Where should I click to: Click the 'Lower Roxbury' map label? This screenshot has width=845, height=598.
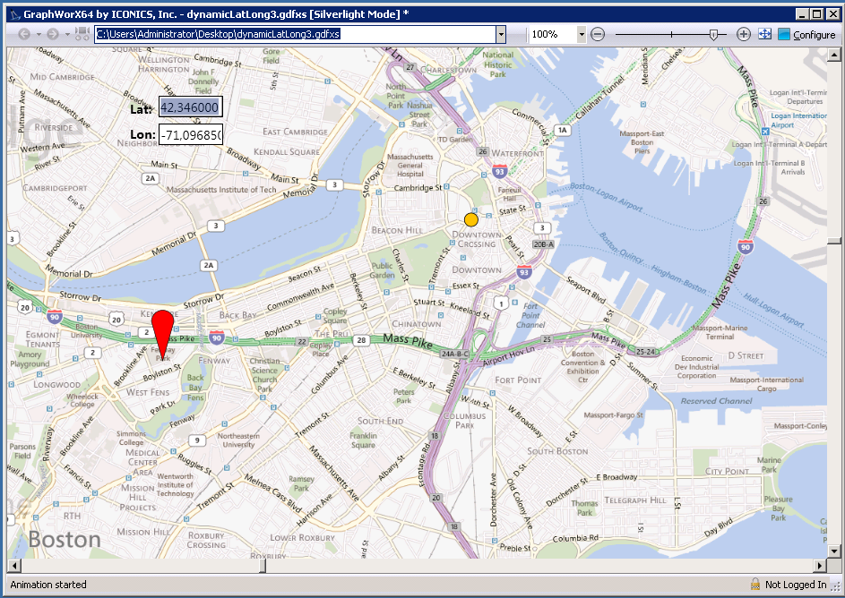[302, 538]
